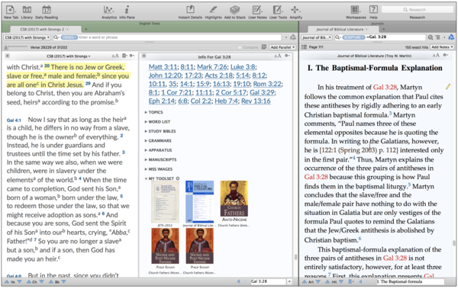Open User Notes
Screen dimensions: 458x289
point(257,11)
